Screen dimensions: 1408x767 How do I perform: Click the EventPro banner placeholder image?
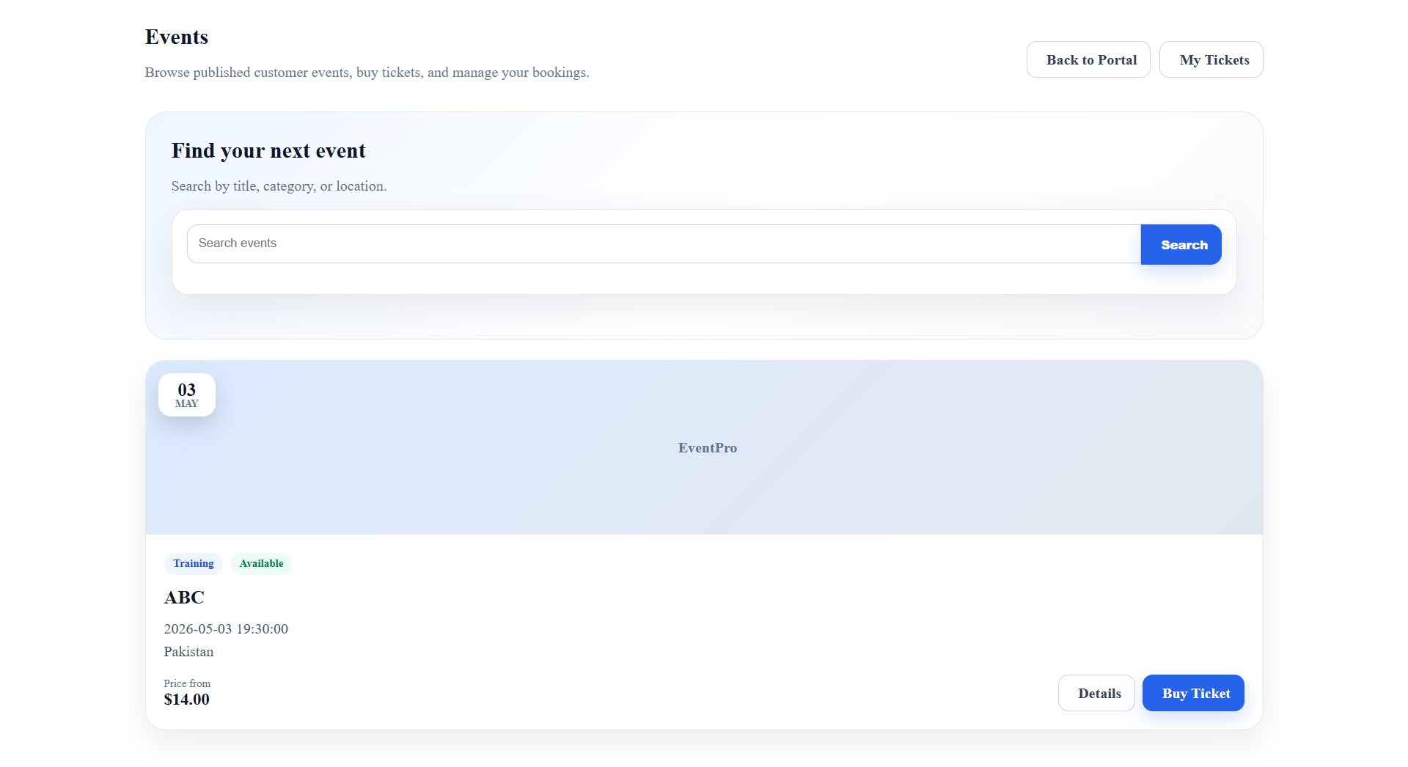click(707, 447)
